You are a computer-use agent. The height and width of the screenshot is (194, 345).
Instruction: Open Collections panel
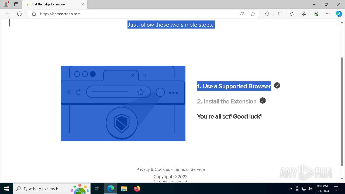(x=304, y=14)
